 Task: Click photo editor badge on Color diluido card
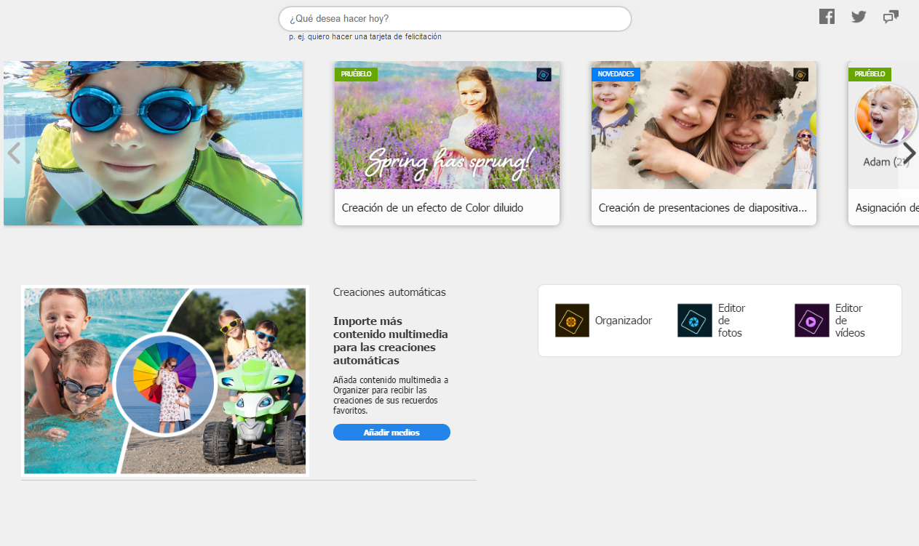pyautogui.click(x=544, y=75)
